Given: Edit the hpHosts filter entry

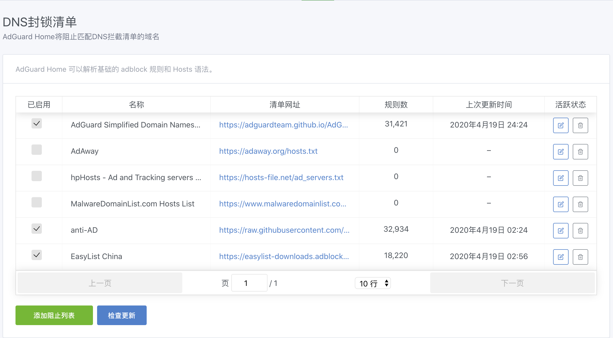Looking at the screenshot, I should click(561, 178).
